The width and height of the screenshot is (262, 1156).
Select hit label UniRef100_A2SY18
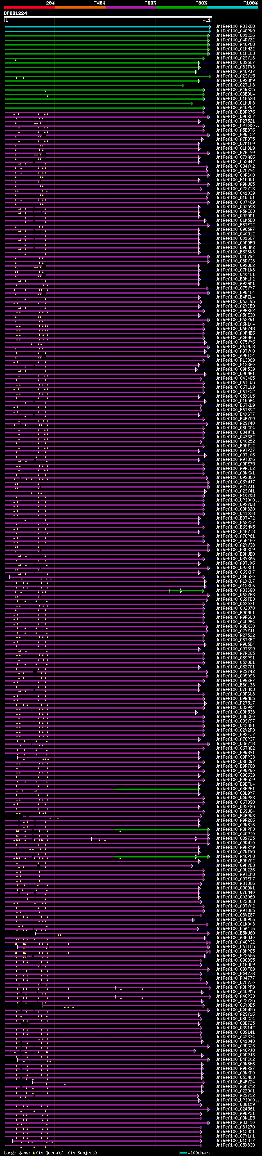[235, 58]
